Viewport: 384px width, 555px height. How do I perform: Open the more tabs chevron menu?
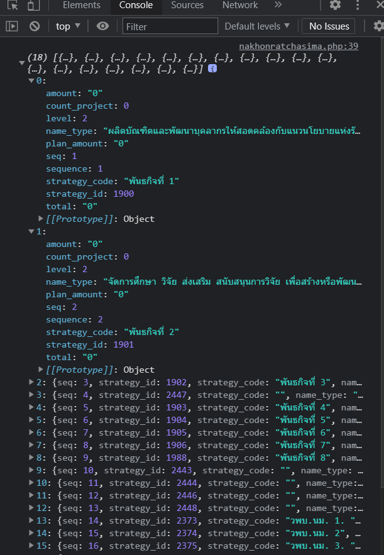pos(278,5)
